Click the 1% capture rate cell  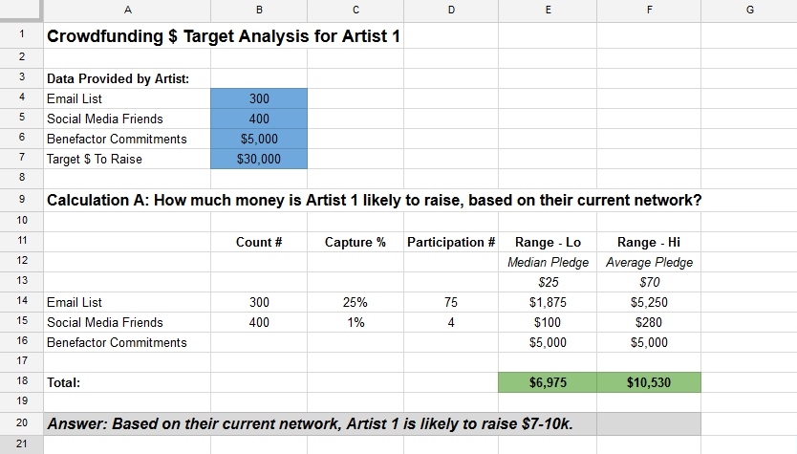coord(355,322)
